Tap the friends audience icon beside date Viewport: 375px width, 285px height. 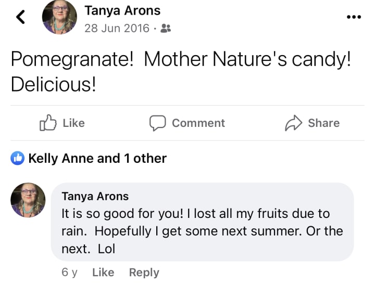(x=166, y=28)
